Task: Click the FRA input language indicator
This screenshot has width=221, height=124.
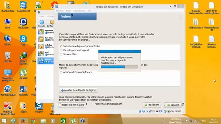Action: [x=204, y=121]
